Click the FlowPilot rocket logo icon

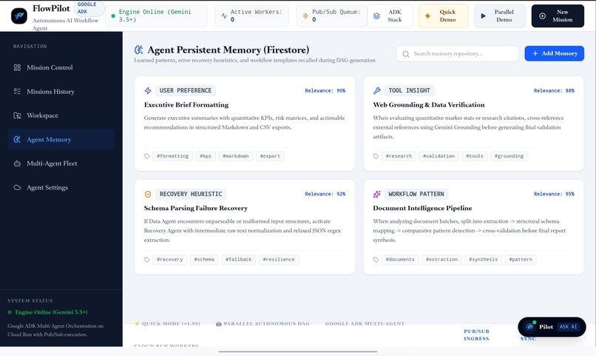(19, 16)
